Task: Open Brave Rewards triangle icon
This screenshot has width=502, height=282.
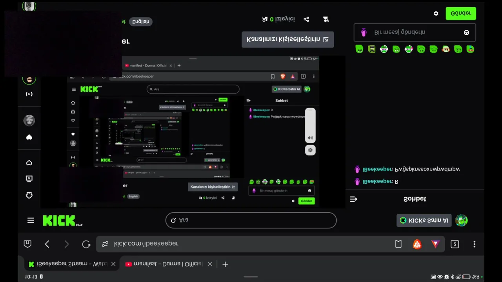Action: pos(435,244)
